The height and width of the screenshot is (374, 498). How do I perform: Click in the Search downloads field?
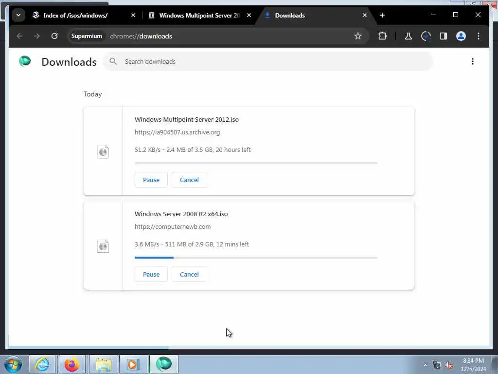click(x=268, y=61)
